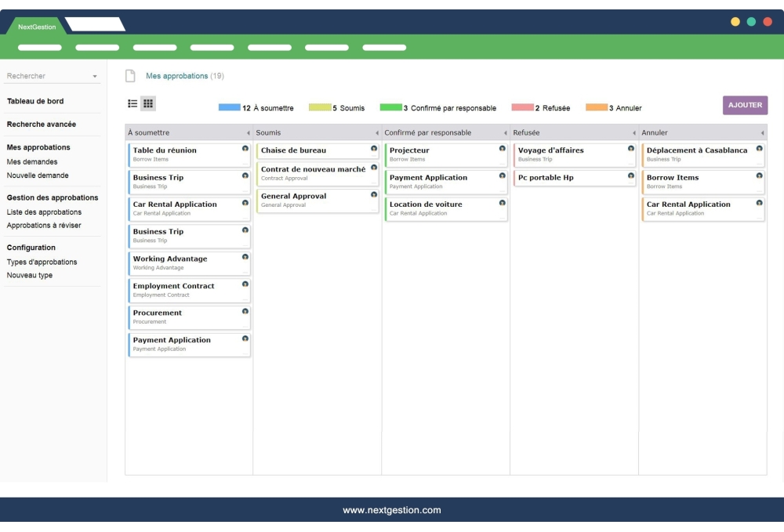
Task: Click the document icon beside Mes approbations
Action: 131,76
